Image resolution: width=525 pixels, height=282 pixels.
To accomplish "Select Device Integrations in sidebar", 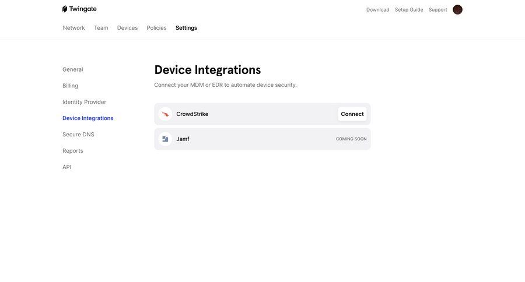I will pos(87,118).
